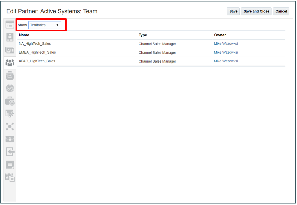This screenshot has width=297, height=205.
Task: Open the Notes page sidebar icon
Action: pyautogui.click(x=10, y=164)
